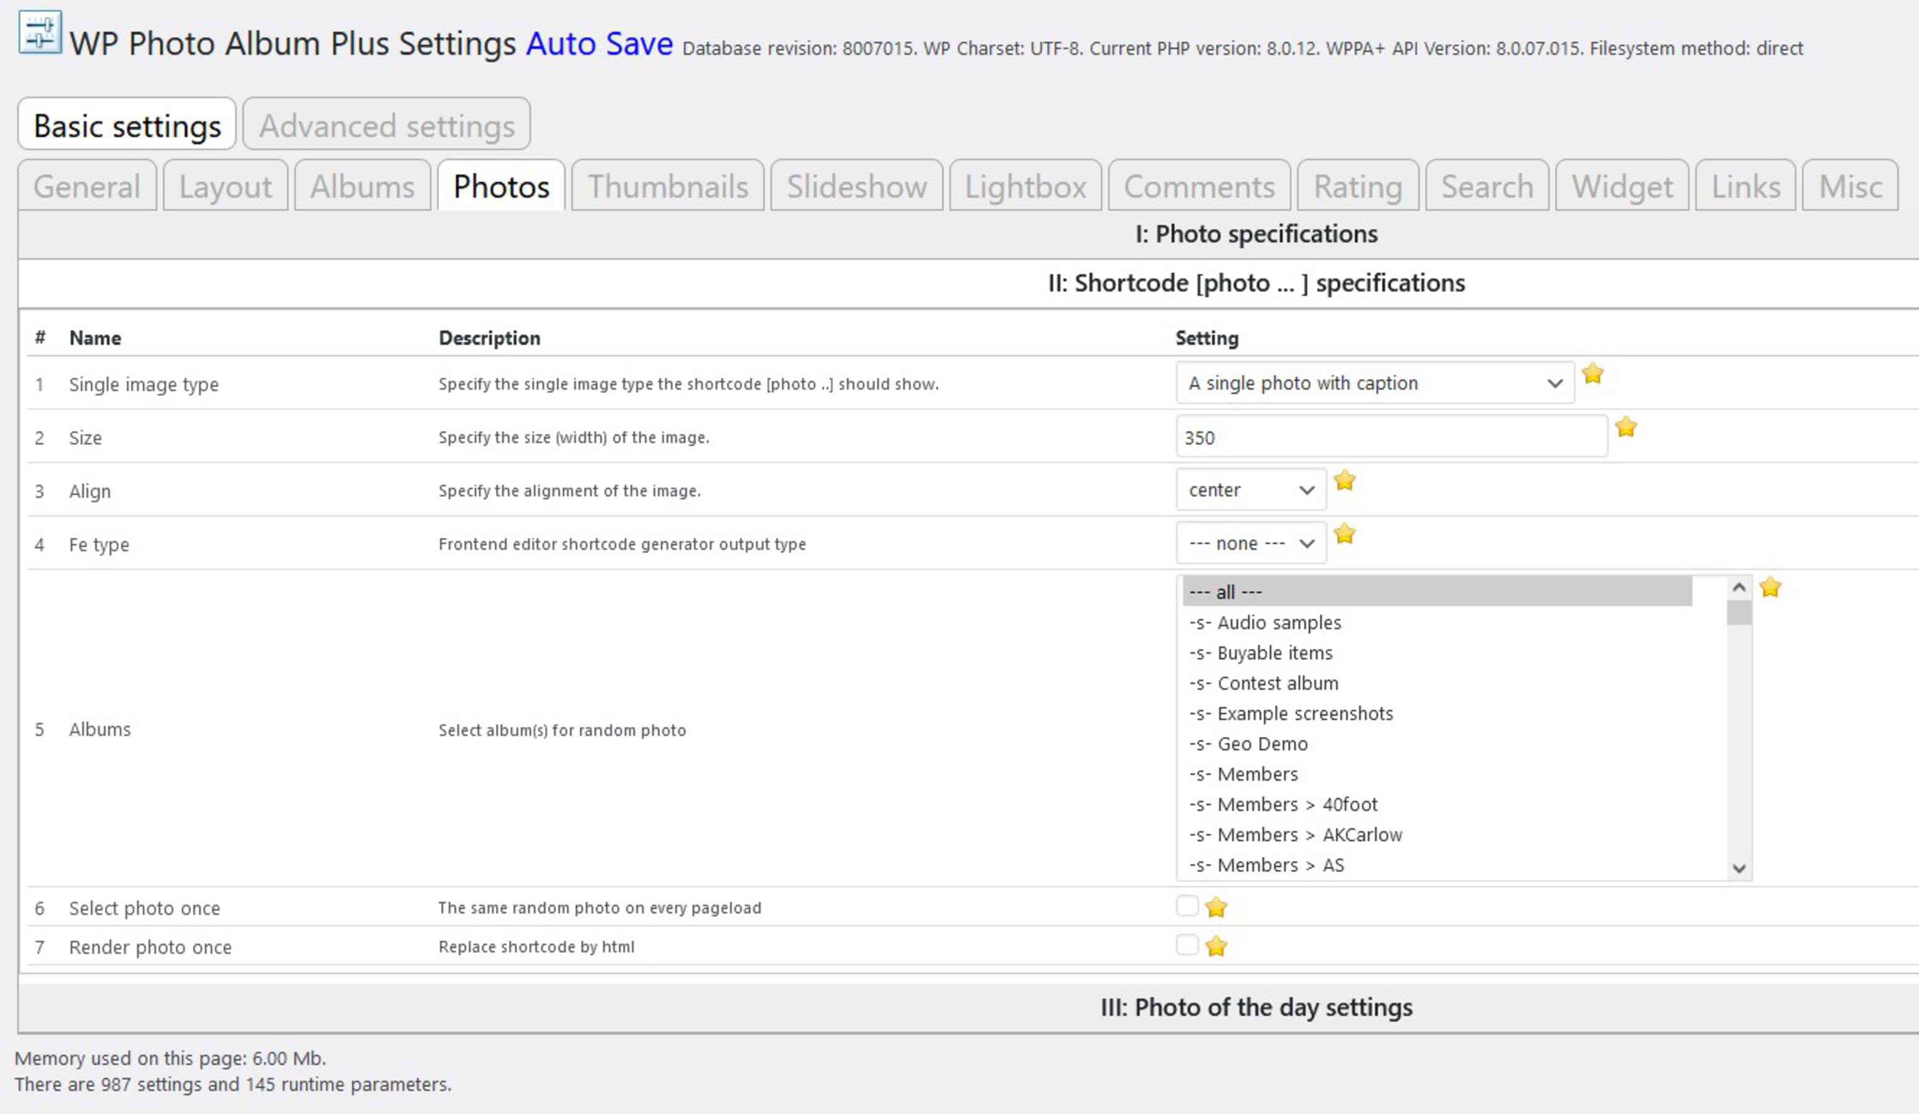Switch to the Lightbox tab
Image resolution: width=1919 pixels, height=1114 pixels.
click(x=1025, y=185)
